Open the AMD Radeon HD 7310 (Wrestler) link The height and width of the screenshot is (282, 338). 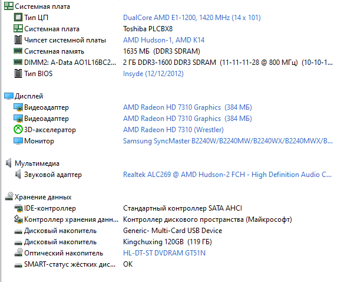point(173,130)
